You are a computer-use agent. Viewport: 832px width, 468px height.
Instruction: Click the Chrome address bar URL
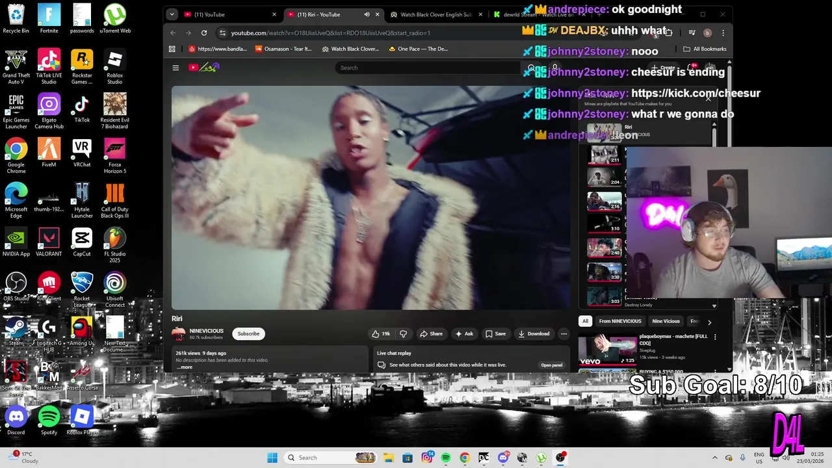pyautogui.click(x=330, y=32)
